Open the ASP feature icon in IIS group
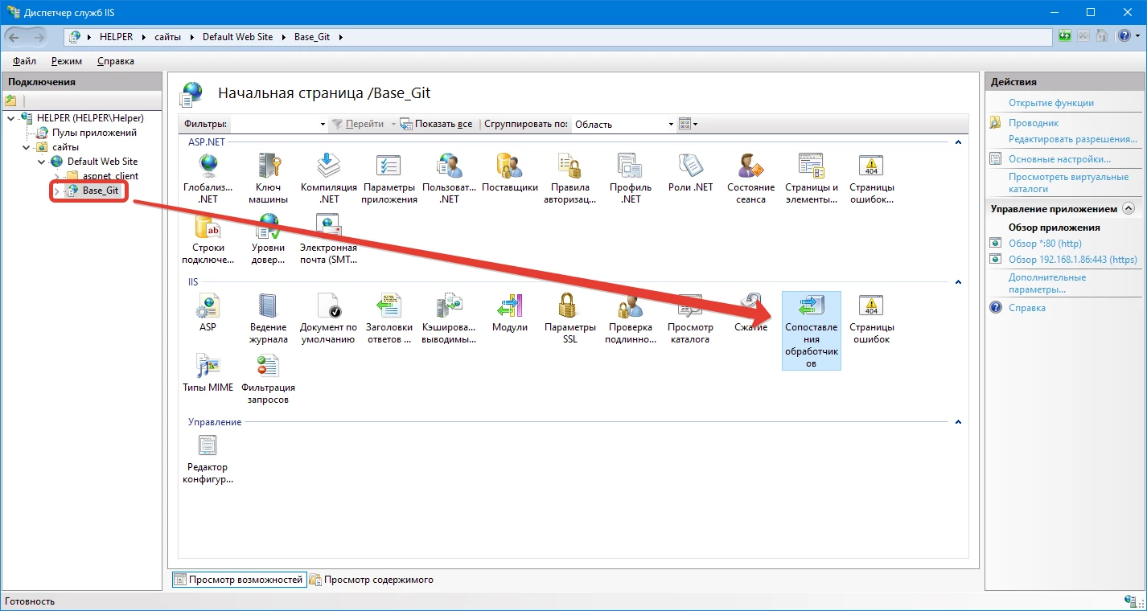The width and height of the screenshot is (1147, 611). click(208, 312)
